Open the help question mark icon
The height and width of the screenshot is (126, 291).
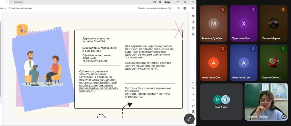[x=155, y=2]
